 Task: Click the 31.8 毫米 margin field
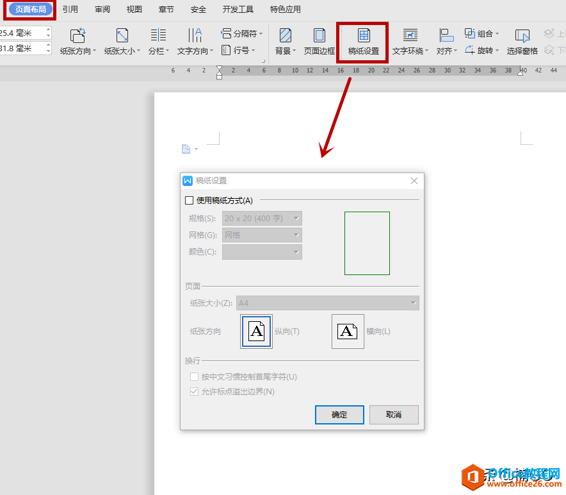point(22,48)
